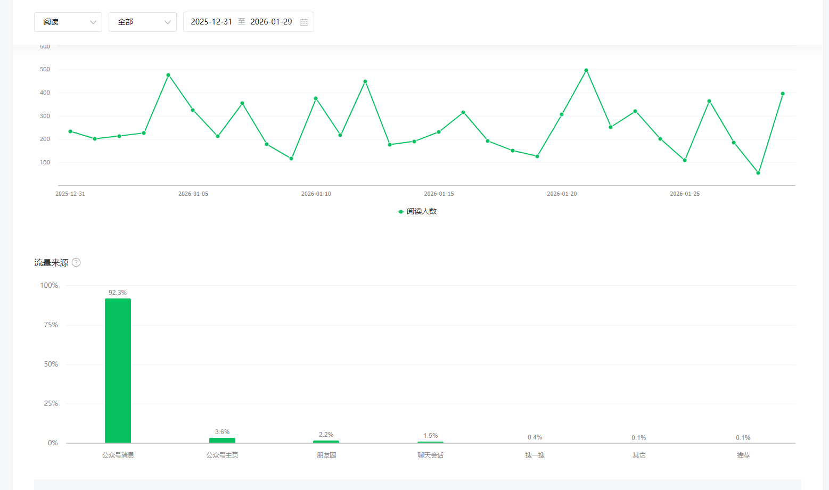Click the first data point on 2025-12-31
Image resolution: width=829 pixels, height=490 pixels.
point(70,131)
